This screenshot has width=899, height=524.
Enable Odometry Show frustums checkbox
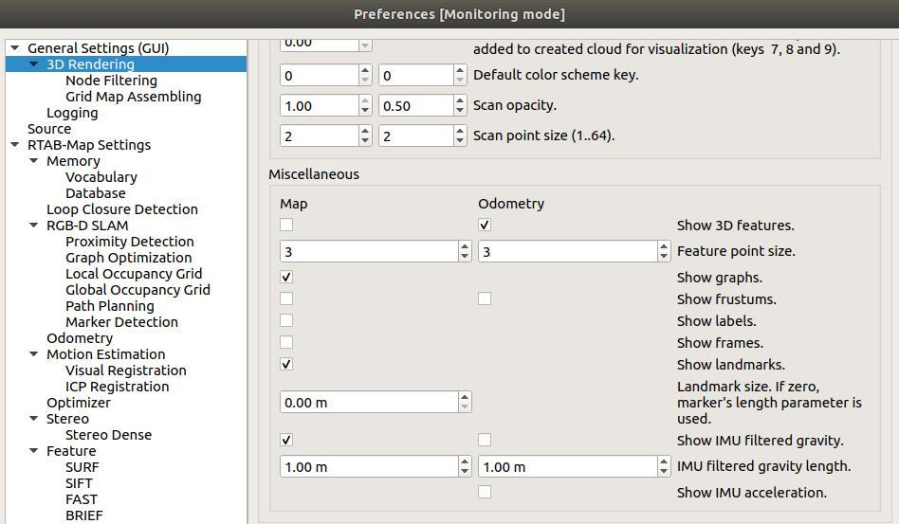[485, 298]
